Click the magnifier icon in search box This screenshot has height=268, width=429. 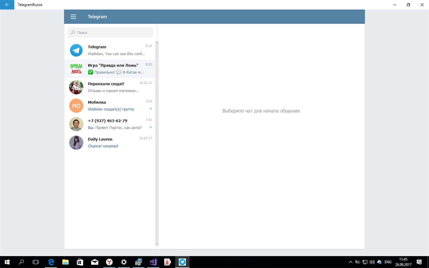click(73, 33)
